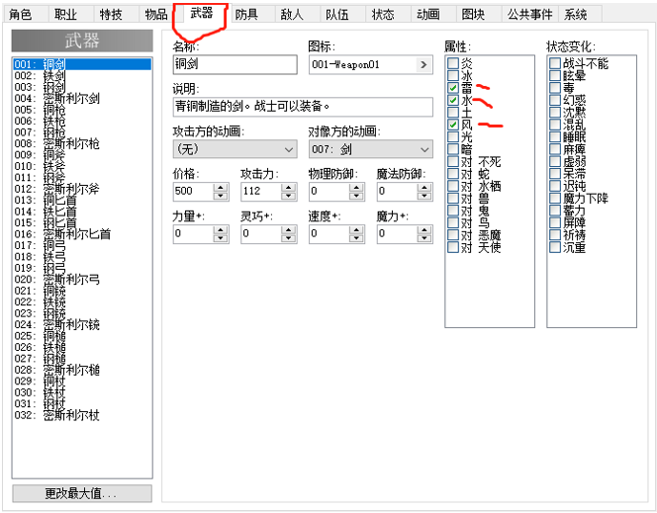Image resolution: width=657 pixels, height=513 pixels.
Task: Select weapon 016: 密斯利尔匕首
Action: 82,234
